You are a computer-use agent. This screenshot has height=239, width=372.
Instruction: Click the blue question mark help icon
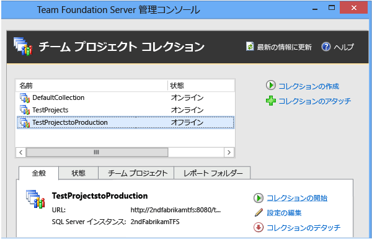326,47
